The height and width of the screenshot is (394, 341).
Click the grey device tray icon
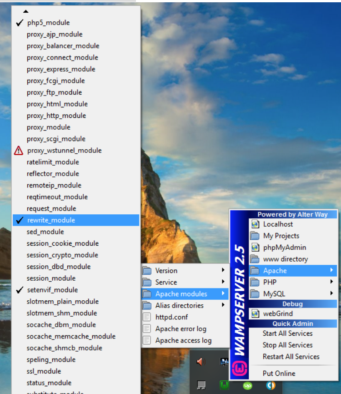coord(201,385)
